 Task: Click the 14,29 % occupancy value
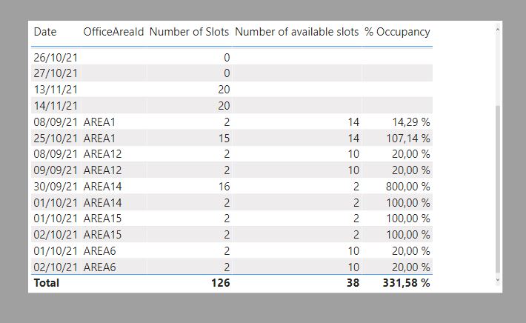coord(411,122)
